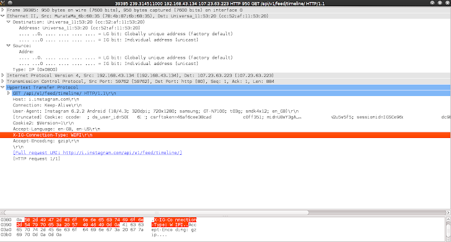Click the horizontal scrollbar left arrow
Image resolution: width=451 pixels, height=242 pixels.
pos(2,213)
